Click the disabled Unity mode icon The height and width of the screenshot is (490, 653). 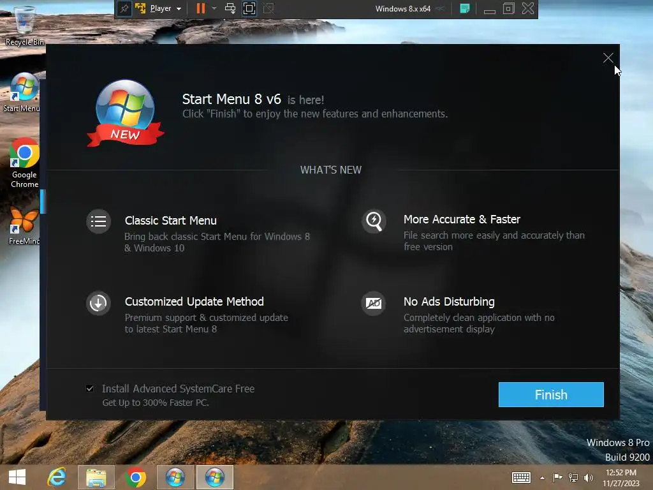(x=268, y=8)
